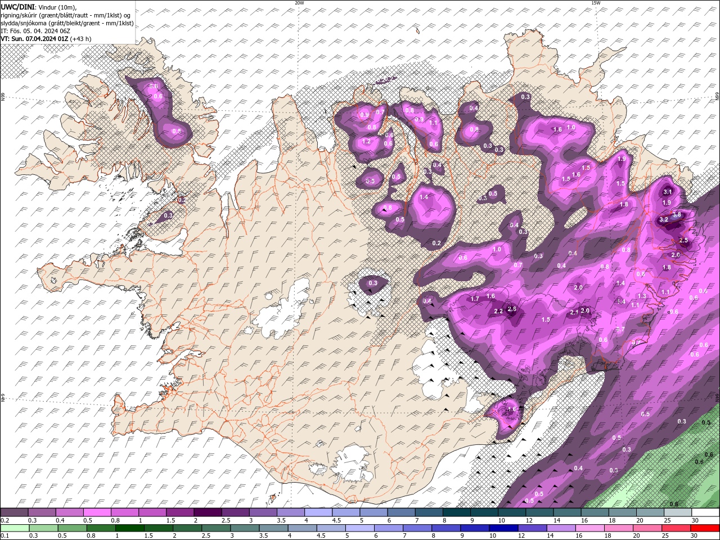
Task: Click the 1.3 snowfall value on the map
Action: point(642,296)
